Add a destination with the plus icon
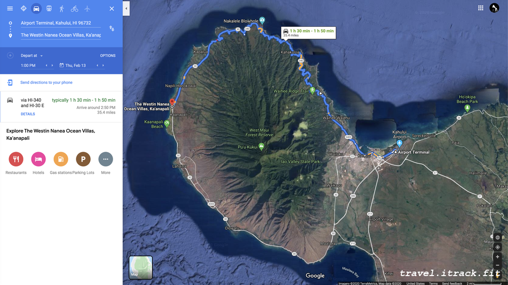 tap(10, 56)
